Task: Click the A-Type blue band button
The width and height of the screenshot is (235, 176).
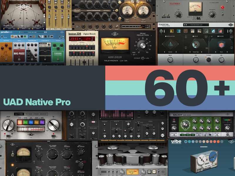Action: [31, 122]
